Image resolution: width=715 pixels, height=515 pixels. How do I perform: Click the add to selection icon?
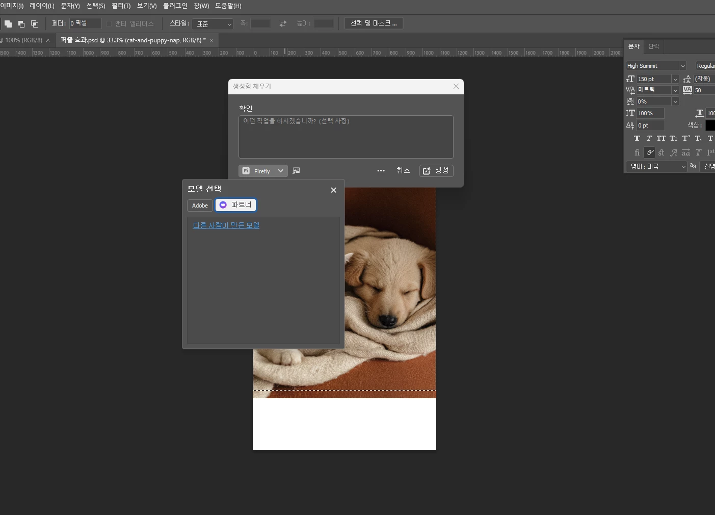click(8, 23)
